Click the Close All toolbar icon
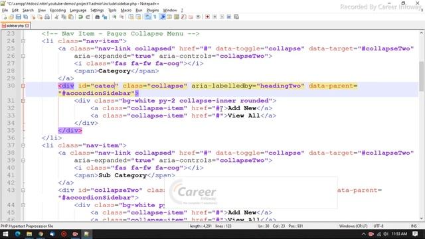This screenshot has height=239, width=425. pyautogui.click(x=40, y=17)
